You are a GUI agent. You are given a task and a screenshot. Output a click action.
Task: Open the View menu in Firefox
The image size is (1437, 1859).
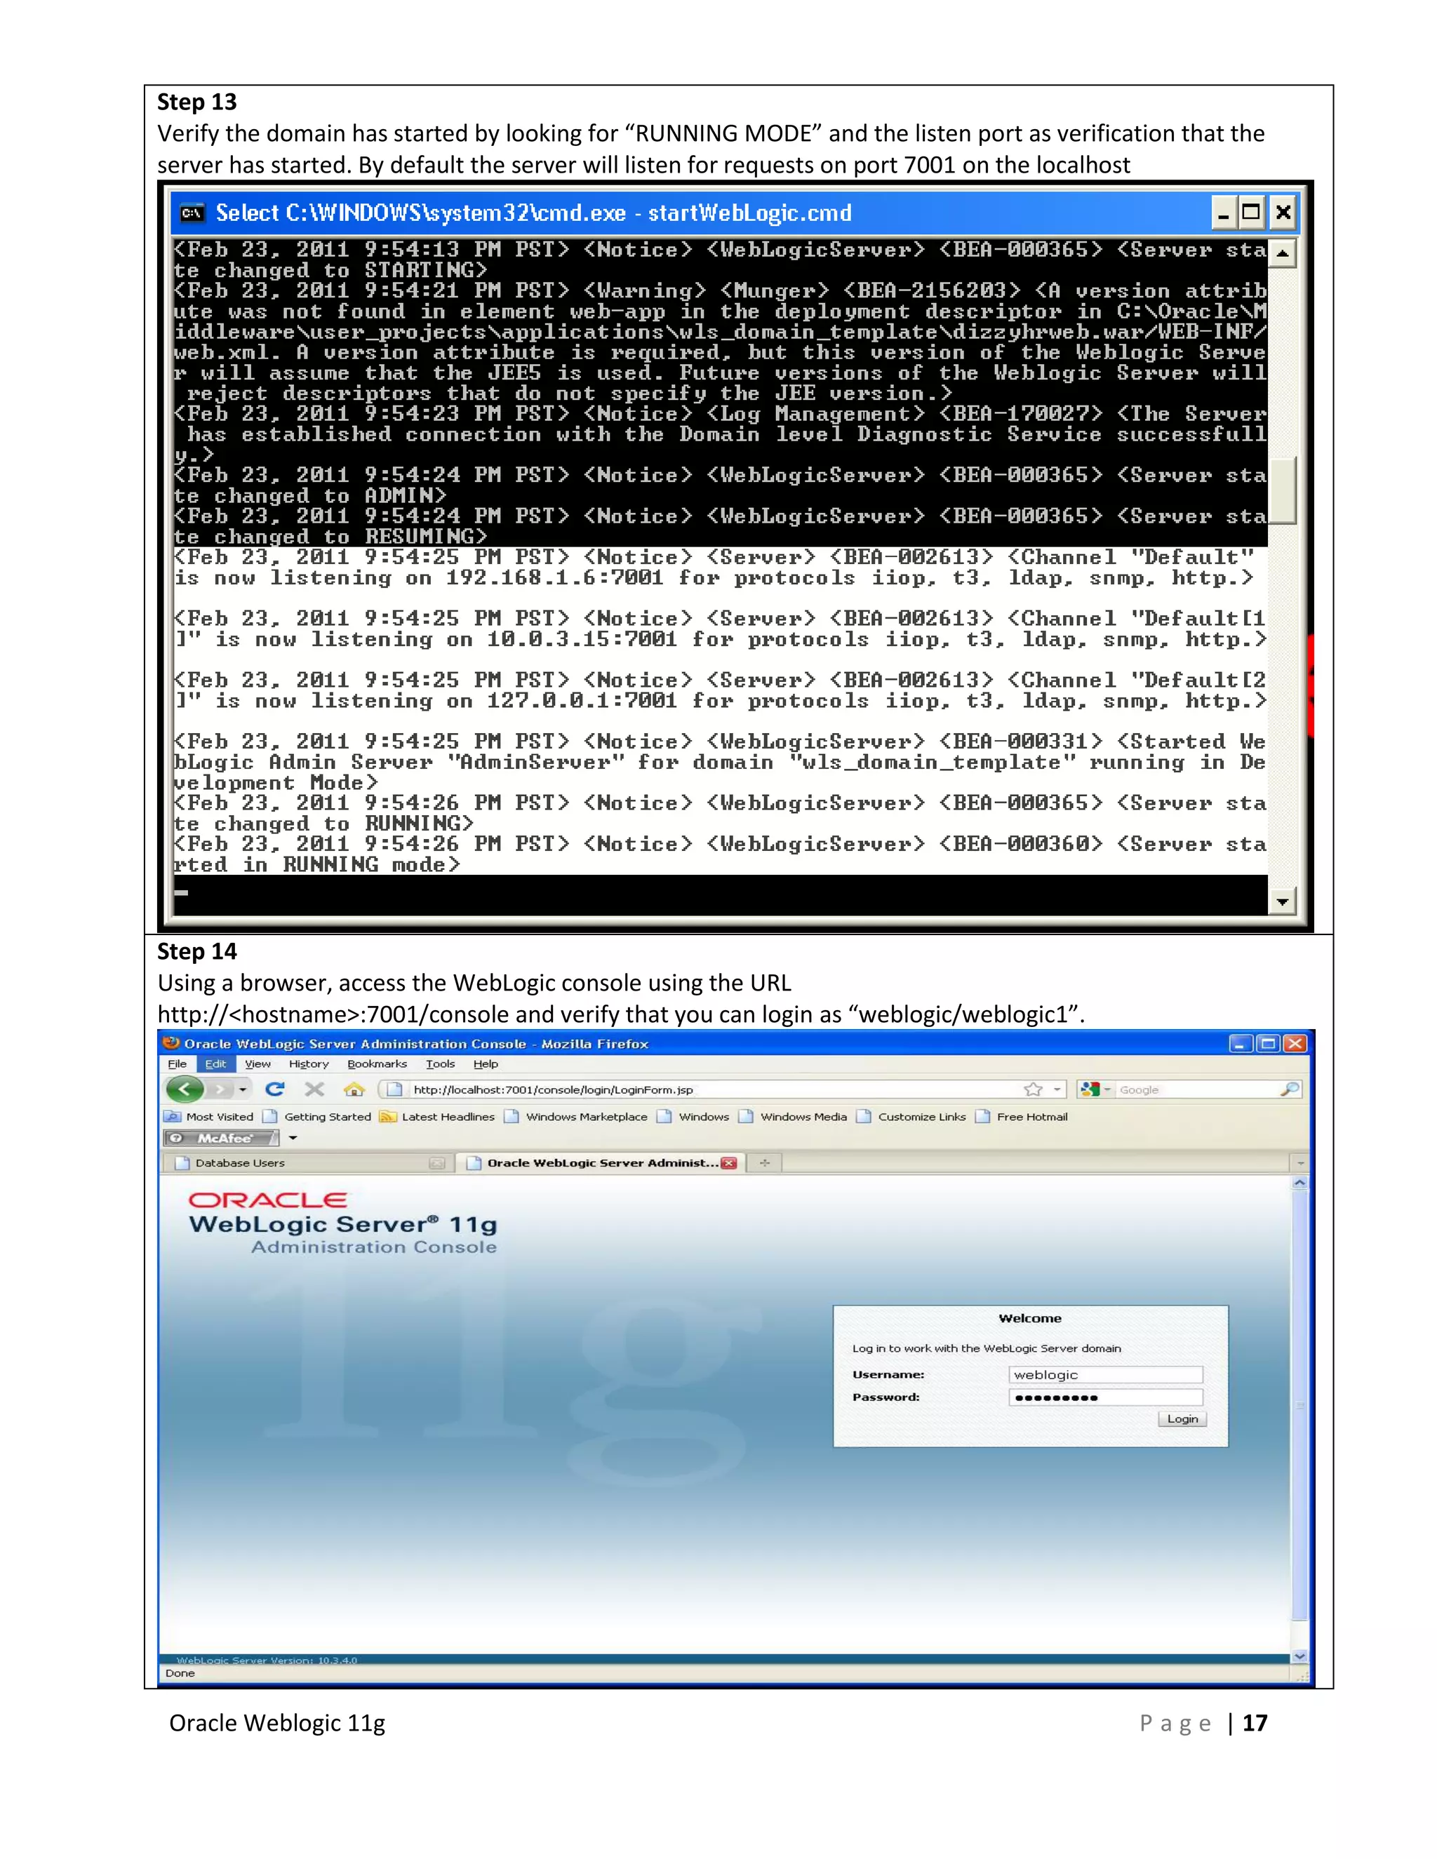[258, 1064]
